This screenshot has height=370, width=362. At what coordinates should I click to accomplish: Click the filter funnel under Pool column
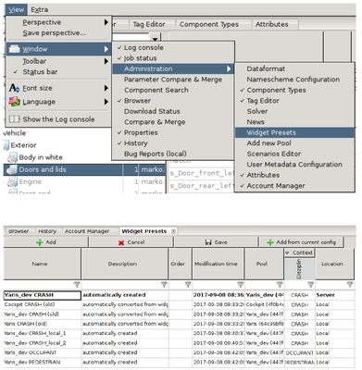(x=280, y=285)
